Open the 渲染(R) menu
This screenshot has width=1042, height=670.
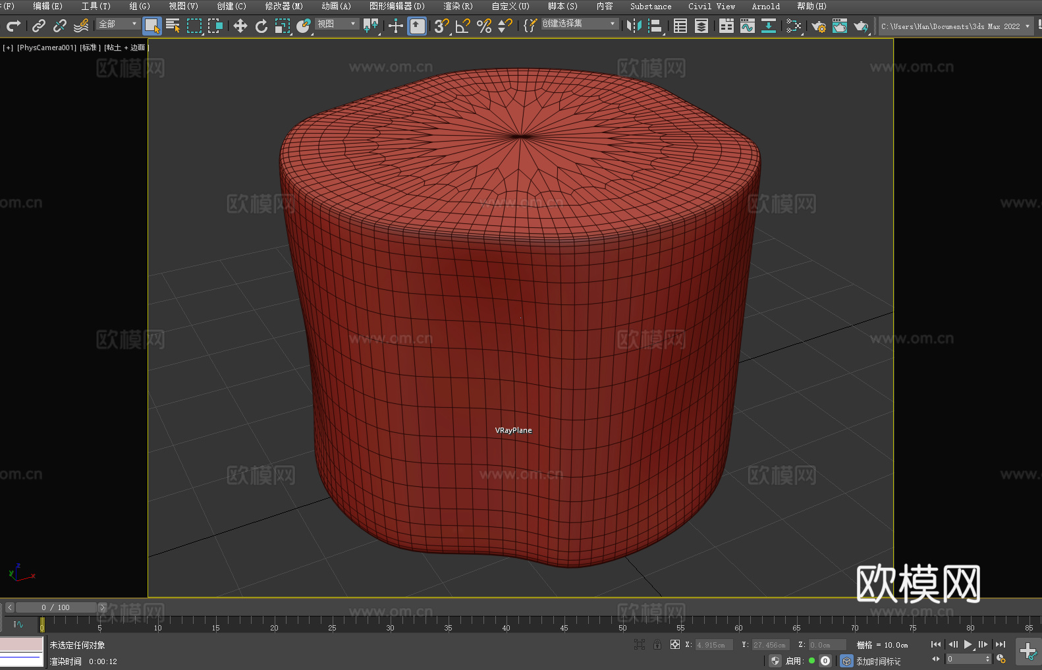coord(458,7)
